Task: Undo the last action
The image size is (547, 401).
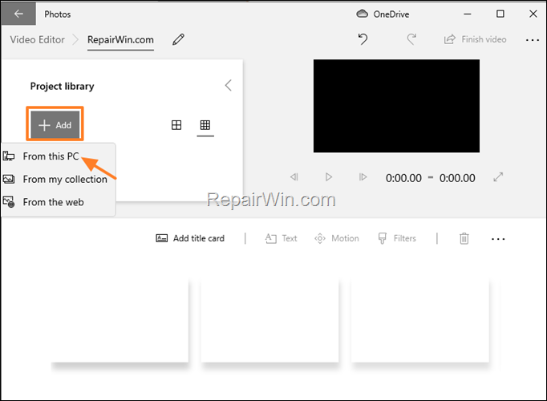Action: tap(363, 39)
